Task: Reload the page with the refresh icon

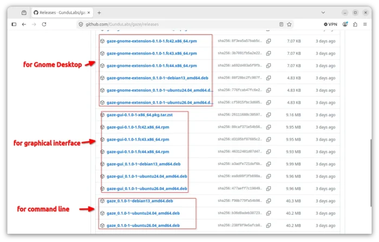Action: coord(44,24)
